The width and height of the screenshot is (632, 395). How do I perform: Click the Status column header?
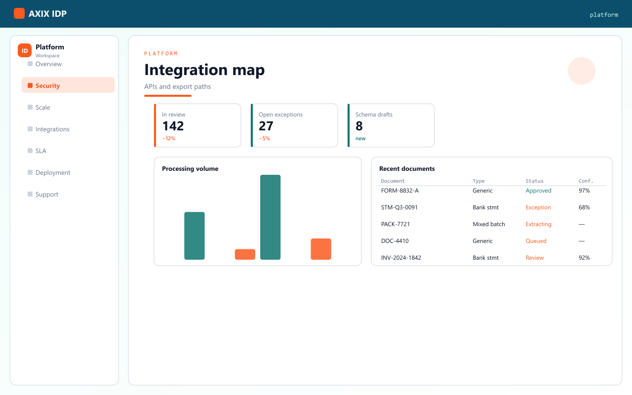[535, 181]
